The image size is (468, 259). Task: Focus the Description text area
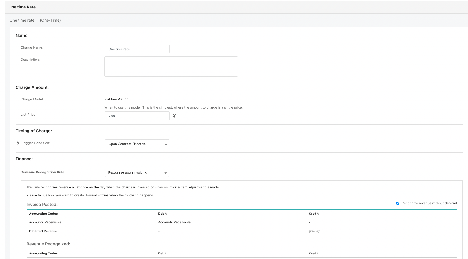point(171,66)
